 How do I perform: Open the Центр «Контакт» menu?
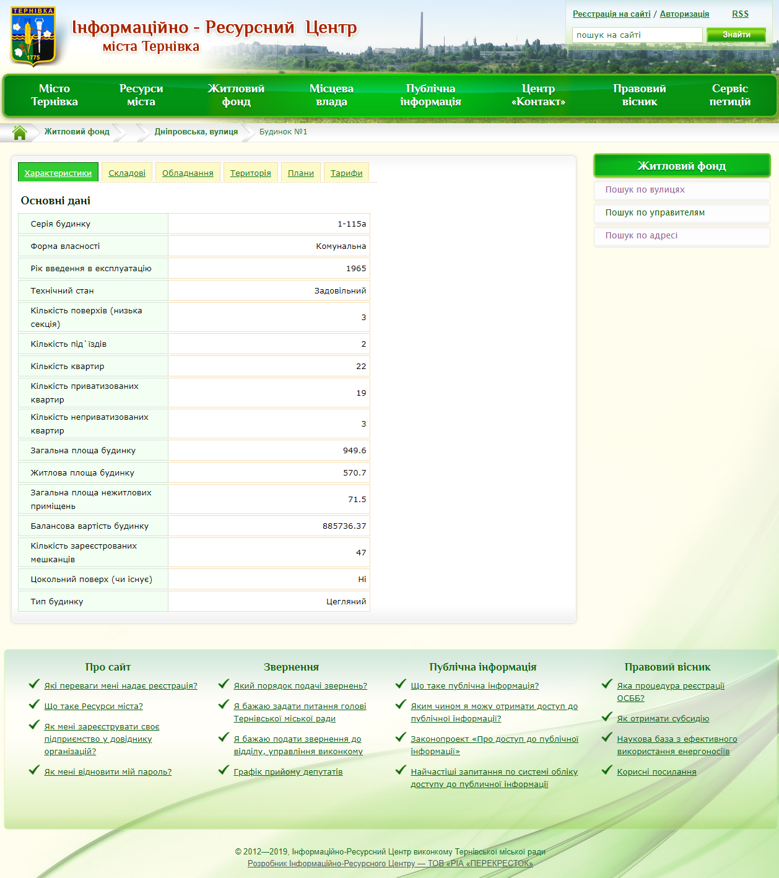tap(538, 95)
